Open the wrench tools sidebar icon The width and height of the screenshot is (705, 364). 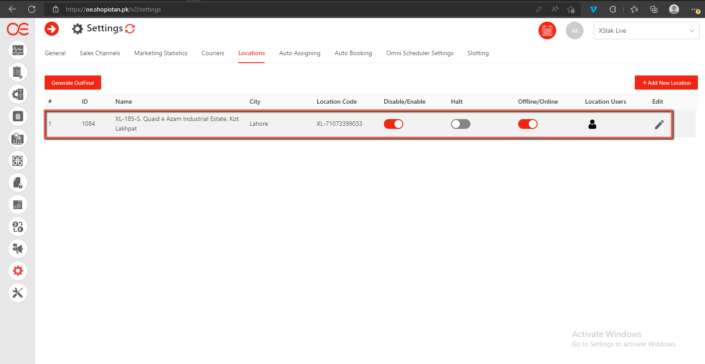pos(18,293)
